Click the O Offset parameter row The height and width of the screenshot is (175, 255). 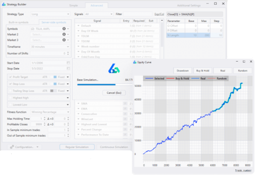[x=195, y=26]
